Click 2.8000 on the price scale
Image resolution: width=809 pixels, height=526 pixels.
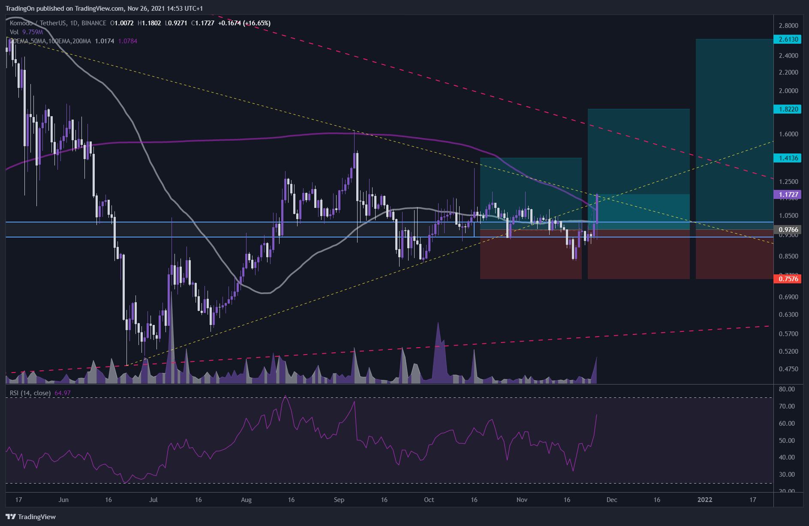click(x=788, y=26)
